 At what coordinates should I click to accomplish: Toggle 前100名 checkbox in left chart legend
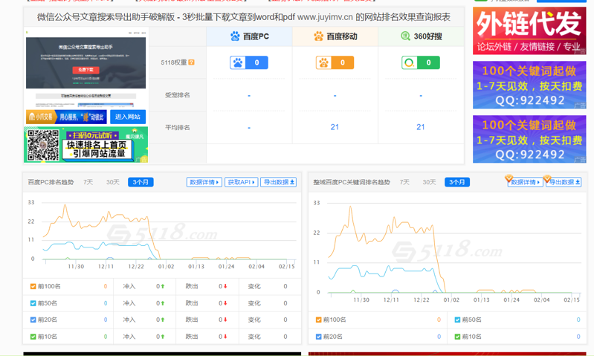coord(33,286)
